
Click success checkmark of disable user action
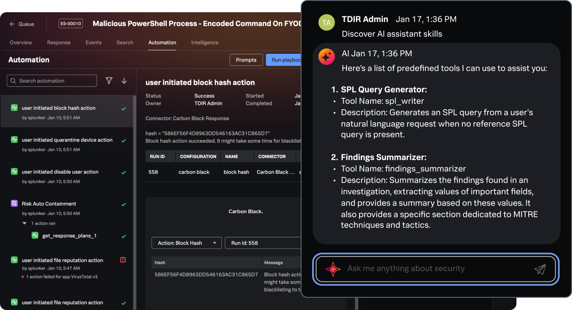point(124,172)
